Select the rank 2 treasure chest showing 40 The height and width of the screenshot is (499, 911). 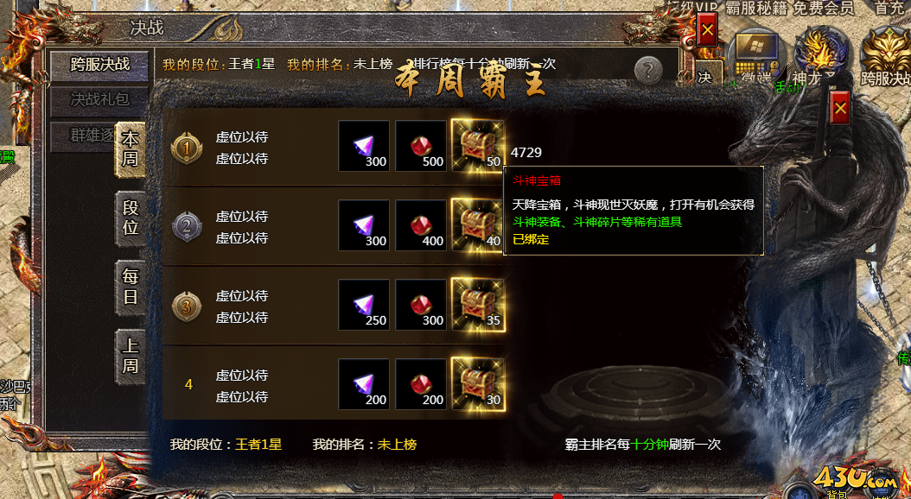(478, 225)
